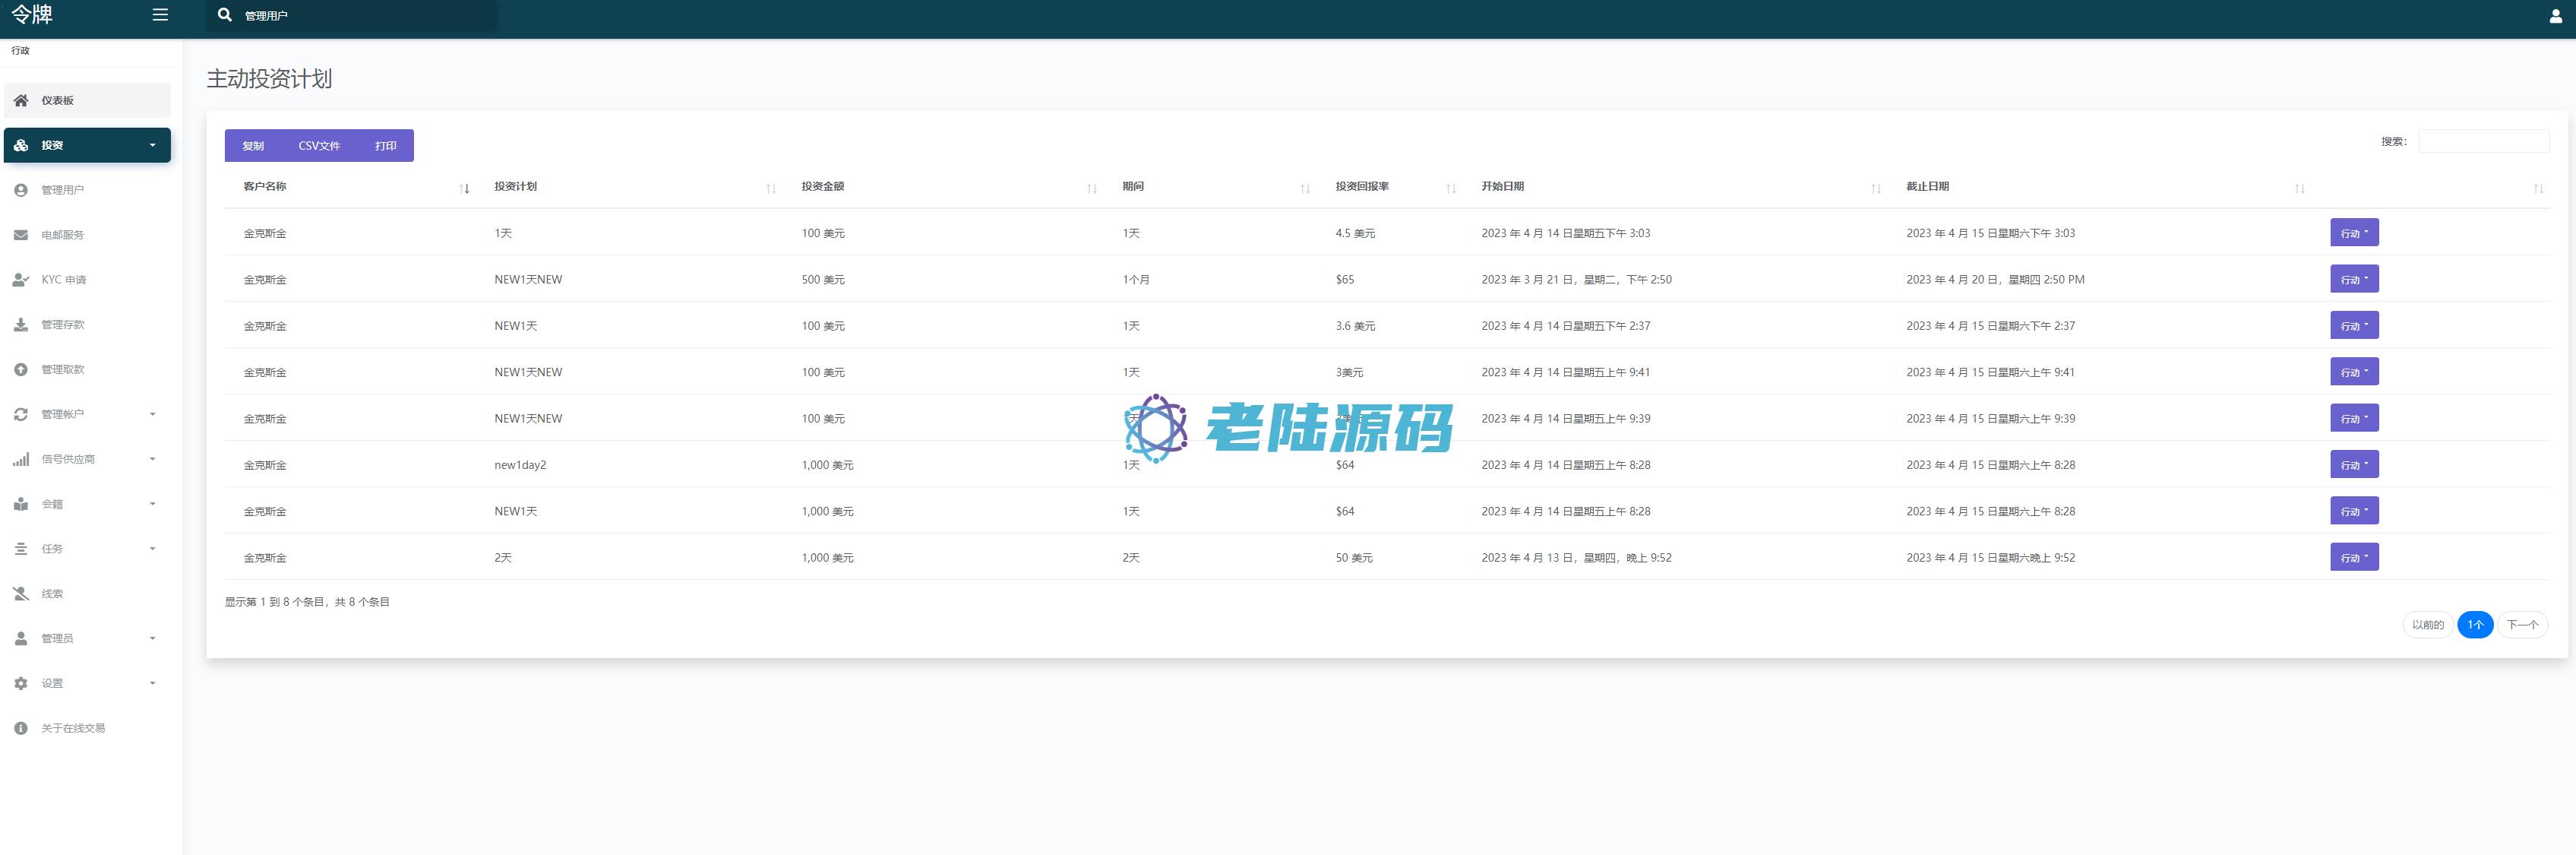The width and height of the screenshot is (2576, 855).
Task: Click the CSV文件 export button
Action: [319, 146]
